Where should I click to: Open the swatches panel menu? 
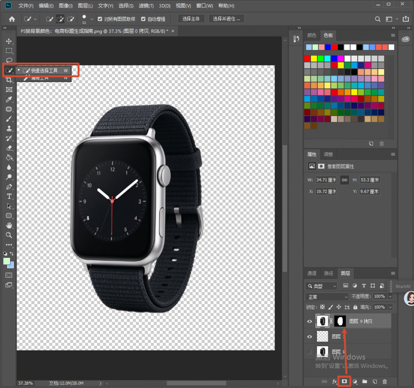pyautogui.click(x=393, y=35)
